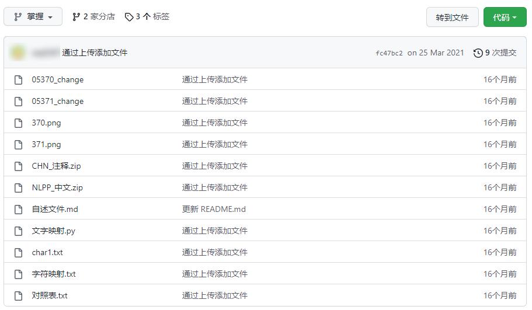The height and width of the screenshot is (310, 532).
Task: Click the tag icon near 标签
Action: click(x=129, y=17)
